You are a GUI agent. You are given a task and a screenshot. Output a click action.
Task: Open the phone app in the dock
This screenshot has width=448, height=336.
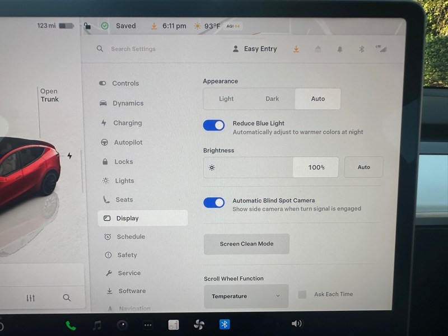pyautogui.click(x=71, y=325)
